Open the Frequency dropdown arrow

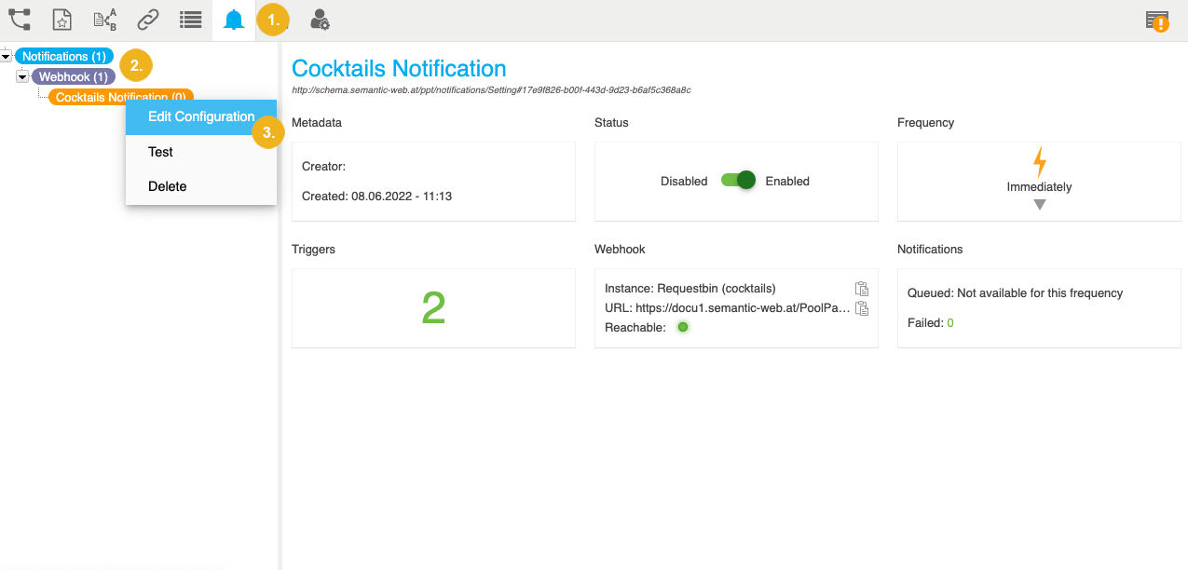click(1040, 204)
